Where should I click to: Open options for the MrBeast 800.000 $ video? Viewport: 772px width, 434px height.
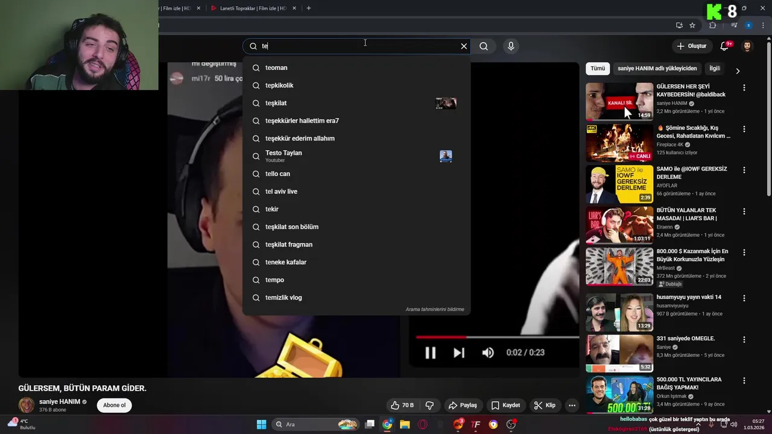coord(744,253)
